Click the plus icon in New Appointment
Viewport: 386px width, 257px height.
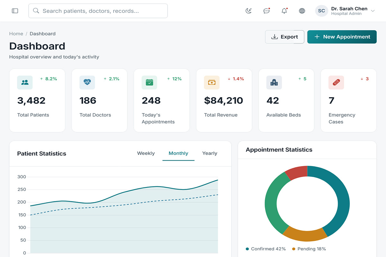(317, 37)
